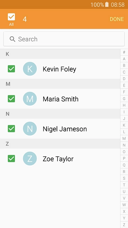This screenshot has height=228, width=128.
Task: Tap the battery icon in status bar
Action: tap(107, 5)
